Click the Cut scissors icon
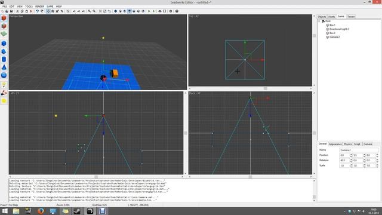The height and width of the screenshot is (215, 382). pyautogui.click(x=17, y=11)
